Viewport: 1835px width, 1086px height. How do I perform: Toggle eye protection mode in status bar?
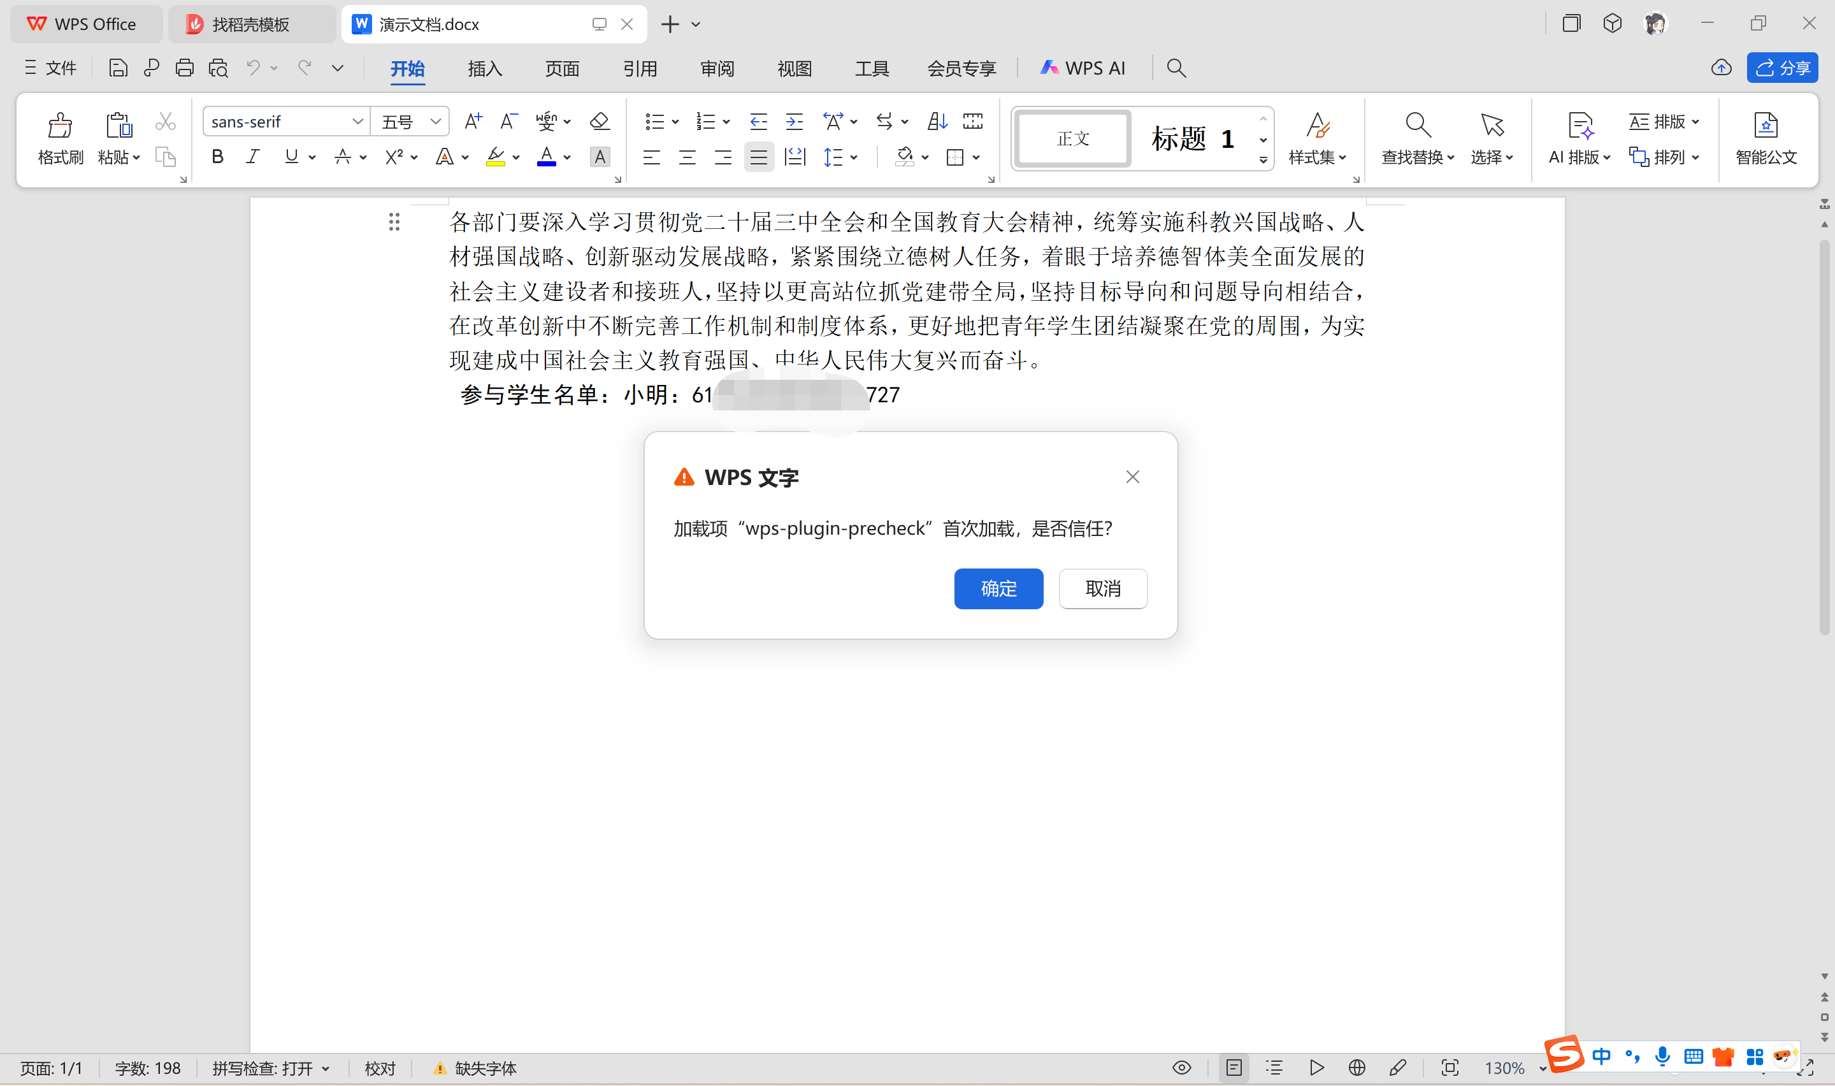(1181, 1068)
